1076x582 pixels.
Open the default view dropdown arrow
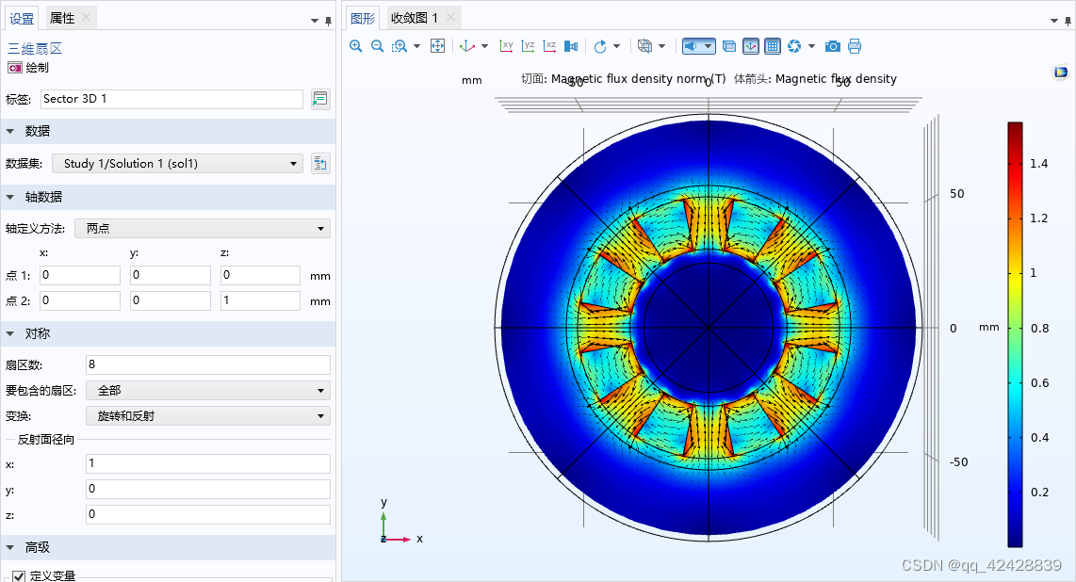pyautogui.click(x=484, y=46)
